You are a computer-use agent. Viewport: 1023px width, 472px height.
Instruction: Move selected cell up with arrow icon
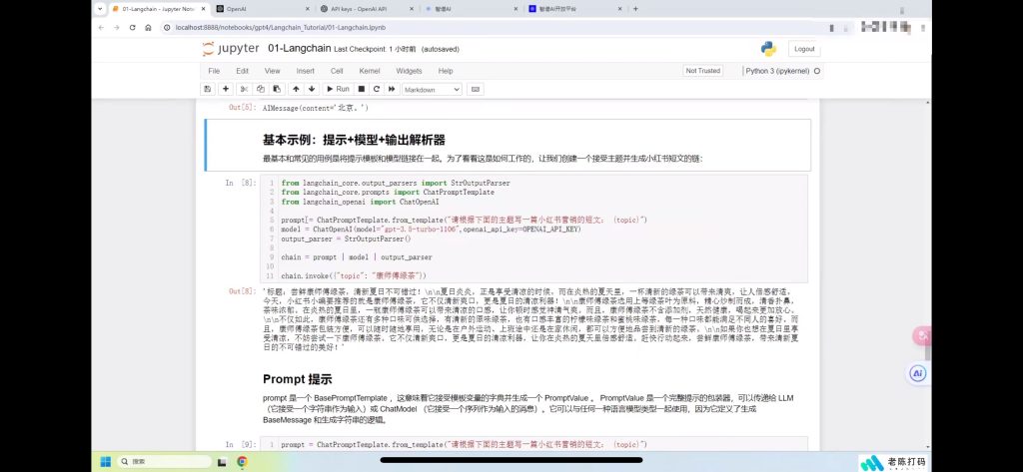click(295, 89)
